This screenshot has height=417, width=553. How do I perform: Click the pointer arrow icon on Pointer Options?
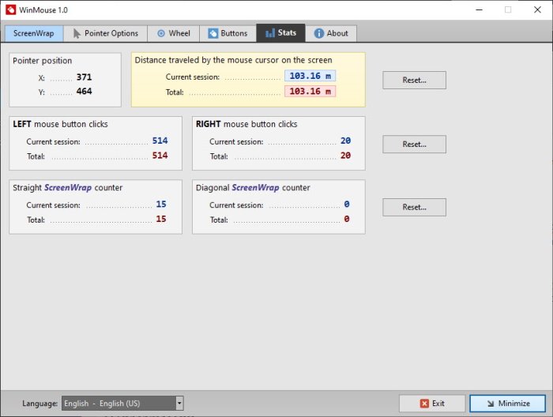pos(77,33)
